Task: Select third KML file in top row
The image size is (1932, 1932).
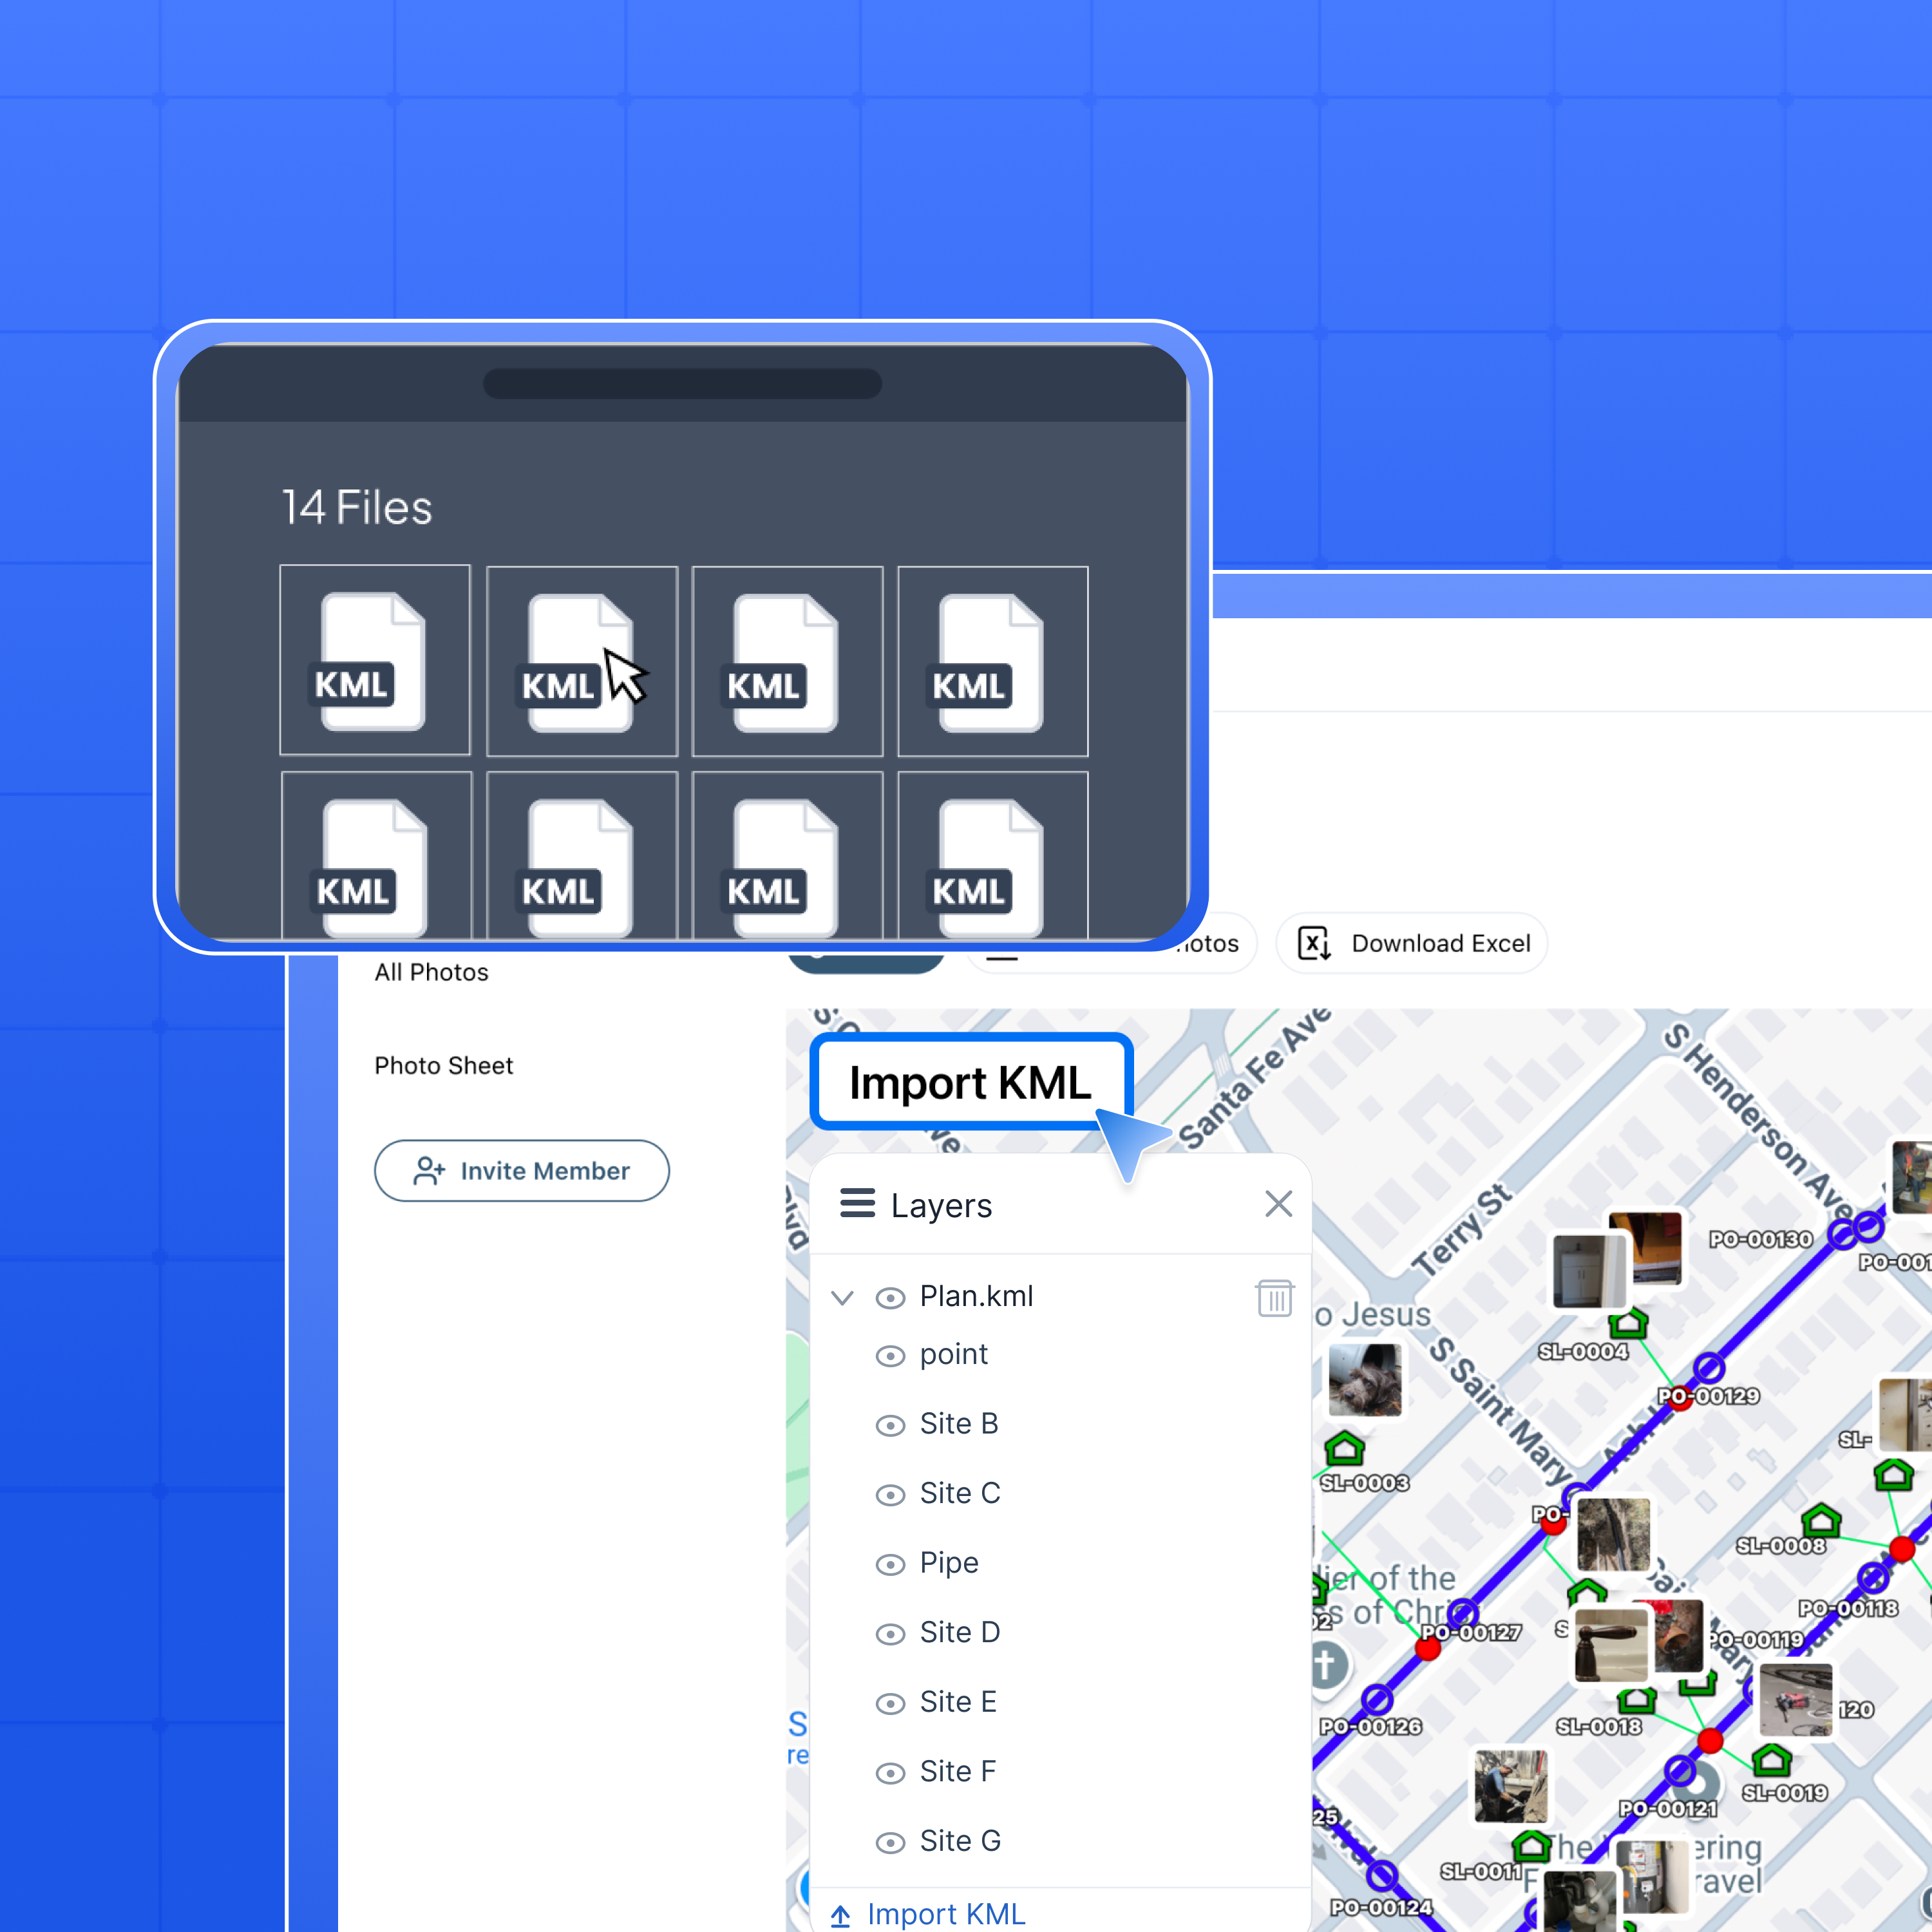Action: pyautogui.click(x=787, y=661)
